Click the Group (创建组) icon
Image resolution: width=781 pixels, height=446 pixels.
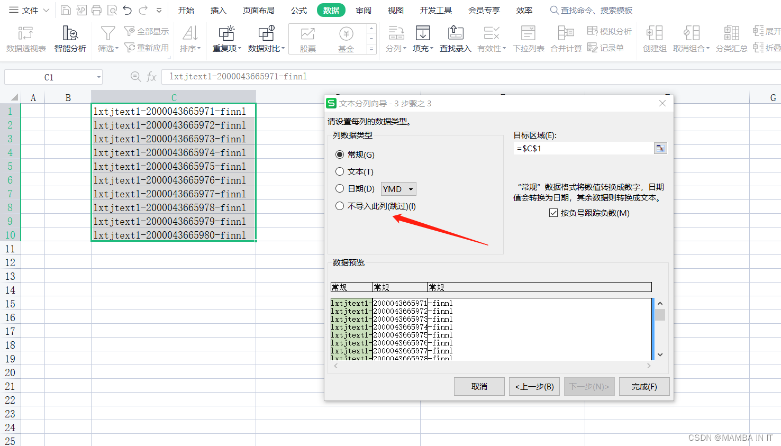[655, 33]
